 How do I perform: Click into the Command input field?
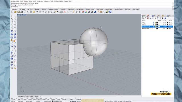pyautogui.click(x=95, y=7)
